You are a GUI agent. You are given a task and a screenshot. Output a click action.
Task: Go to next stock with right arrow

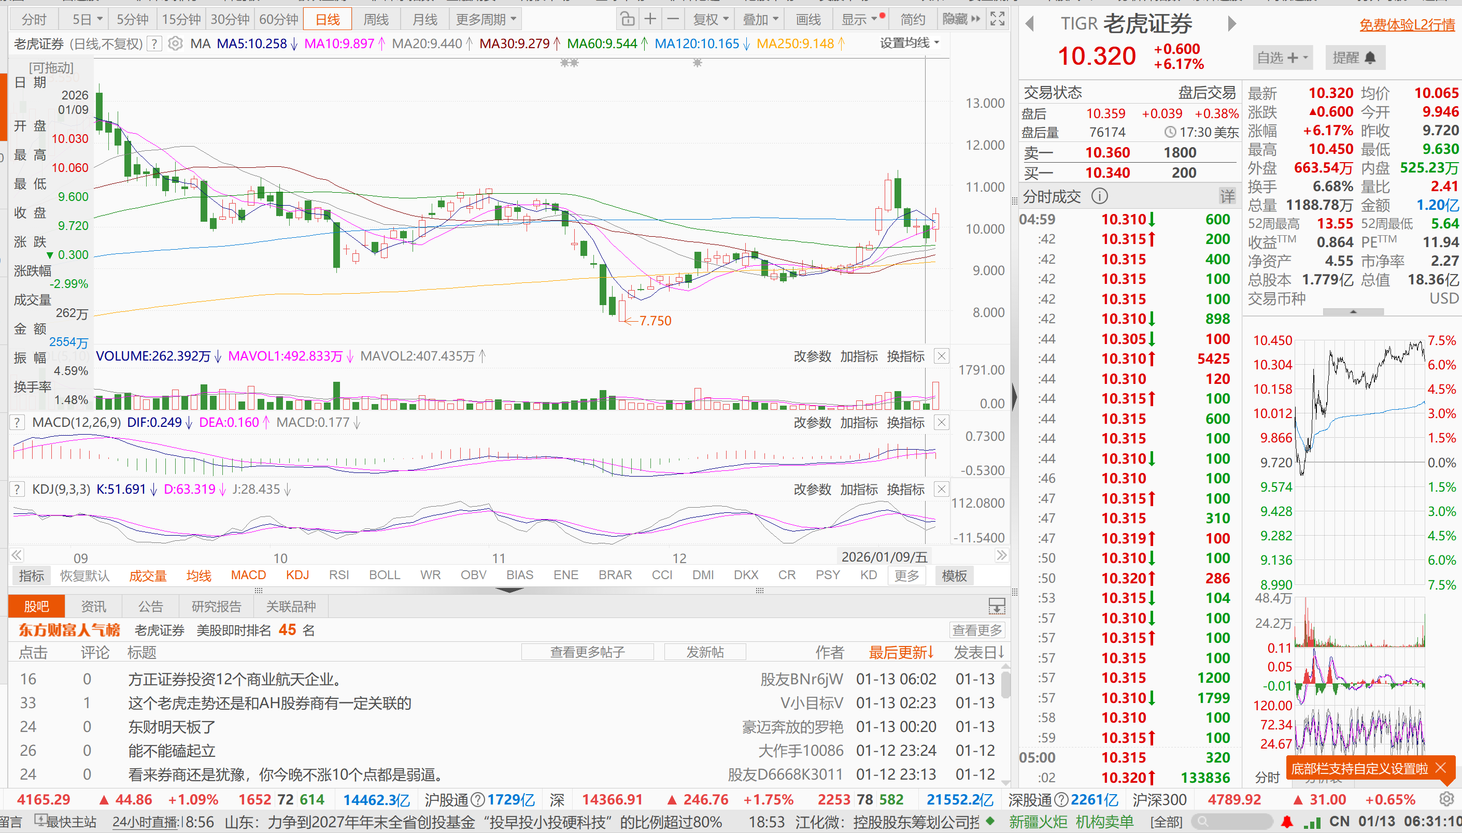click(x=1232, y=24)
